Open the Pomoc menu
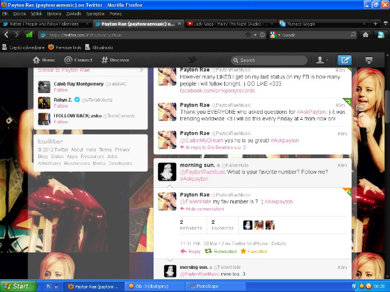The image size is (390, 292). point(116,13)
